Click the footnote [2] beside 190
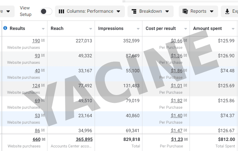The height and width of the screenshot is (151, 238). click(x=43, y=40)
